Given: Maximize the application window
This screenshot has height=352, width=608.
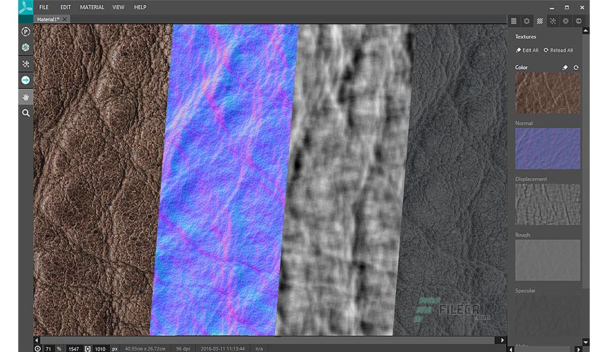Looking at the screenshot, I should (567, 7).
